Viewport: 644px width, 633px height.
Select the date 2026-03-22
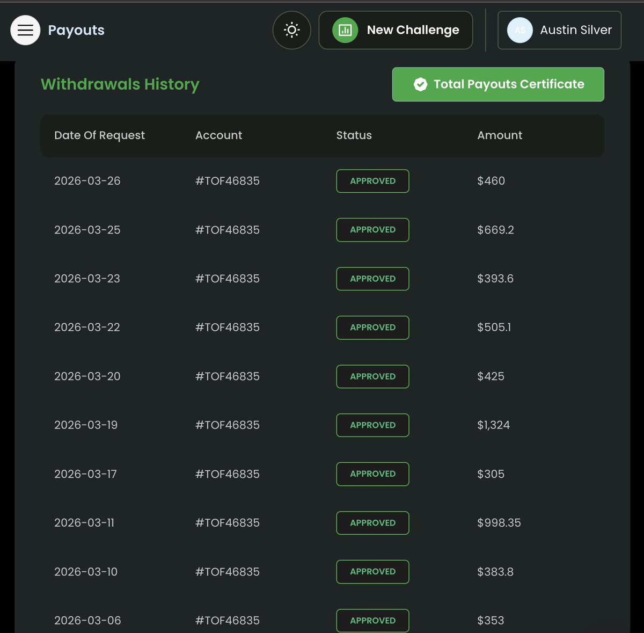tap(87, 328)
